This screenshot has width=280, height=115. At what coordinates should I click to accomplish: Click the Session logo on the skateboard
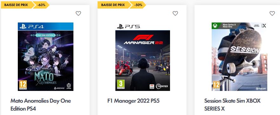[245, 50]
